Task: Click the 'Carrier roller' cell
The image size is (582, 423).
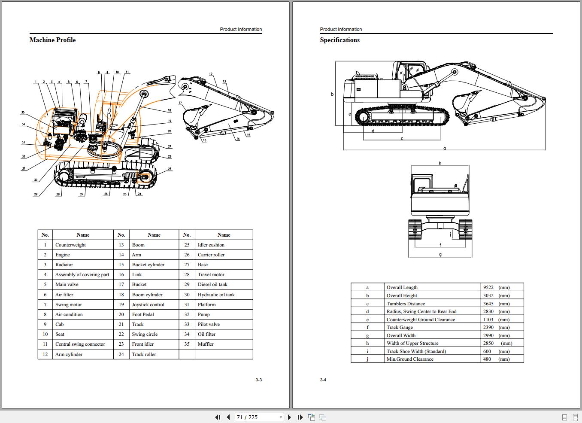Action: pyautogui.click(x=224, y=255)
